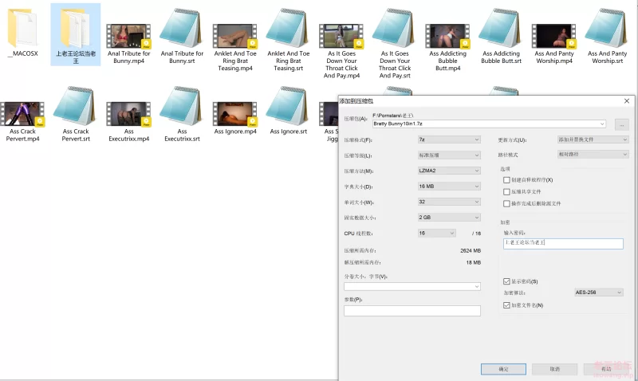Click the 压缩所需内存 value 2624 MB
Image resolution: width=638 pixels, height=381 pixels.
point(471,251)
